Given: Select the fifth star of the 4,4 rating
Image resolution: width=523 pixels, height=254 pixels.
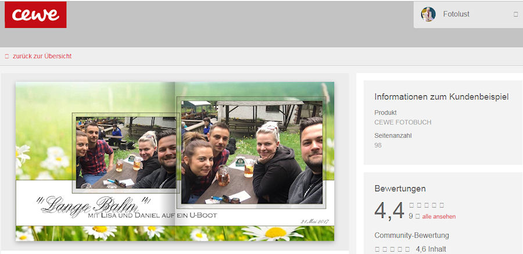Looking at the screenshot, I should pos(442,205).
